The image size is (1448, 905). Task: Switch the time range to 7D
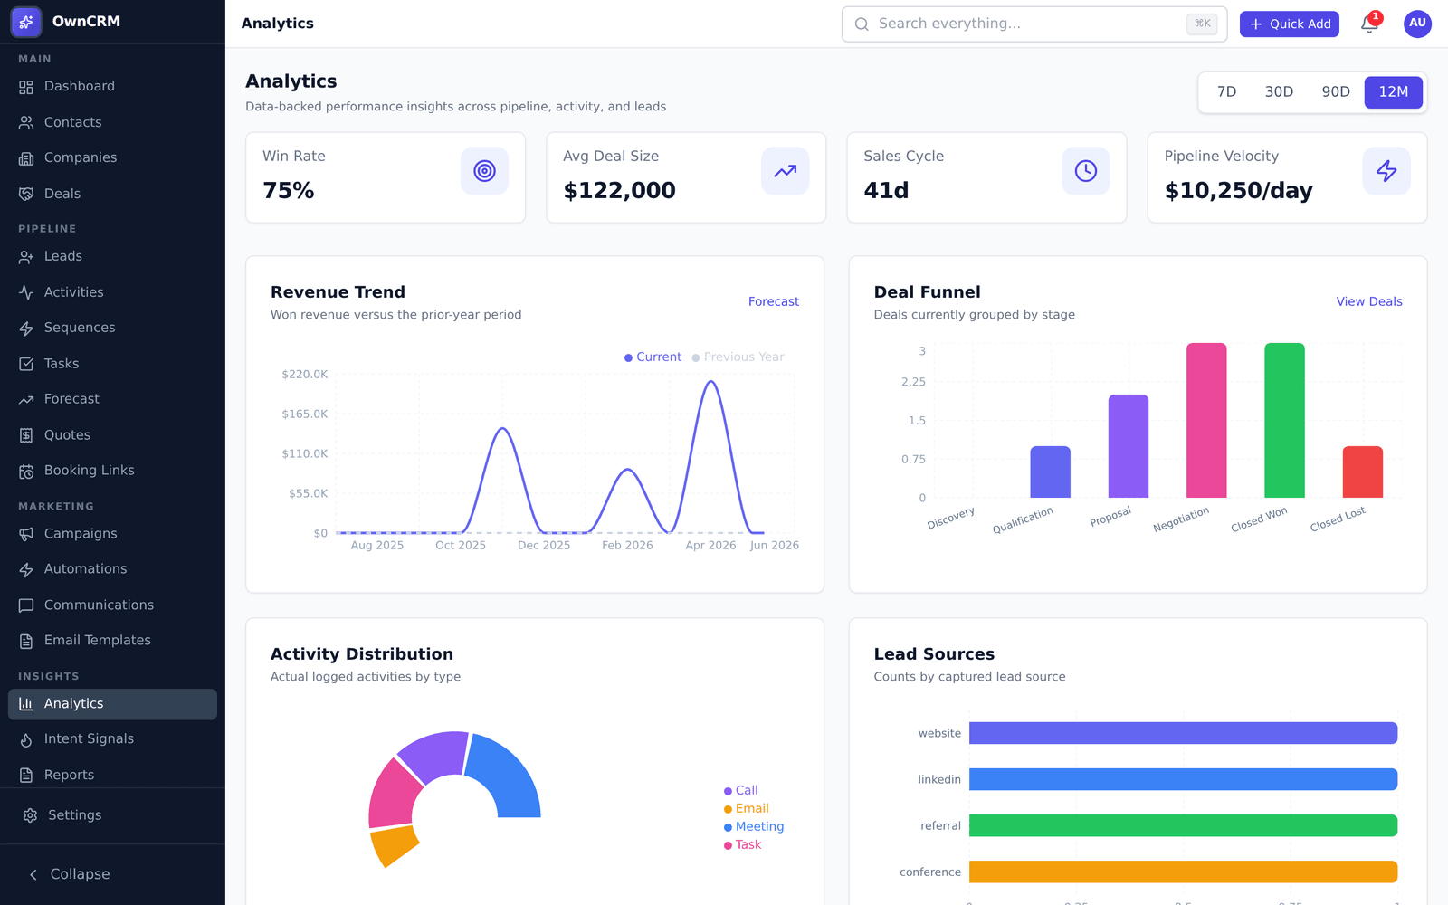coord(1226,91)
